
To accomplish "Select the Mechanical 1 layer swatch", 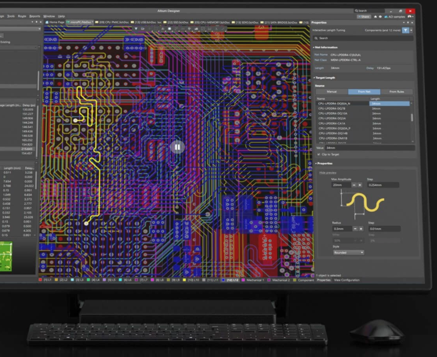I will click(243, 280).
